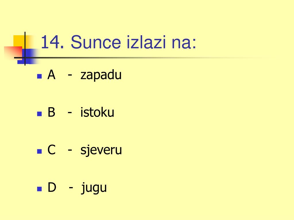Click the blue decorative square under title
Screen dimensions: 294x220
point(28,56)
